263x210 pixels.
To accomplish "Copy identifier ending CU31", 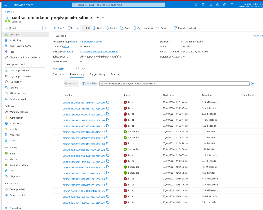I will 108,196.
